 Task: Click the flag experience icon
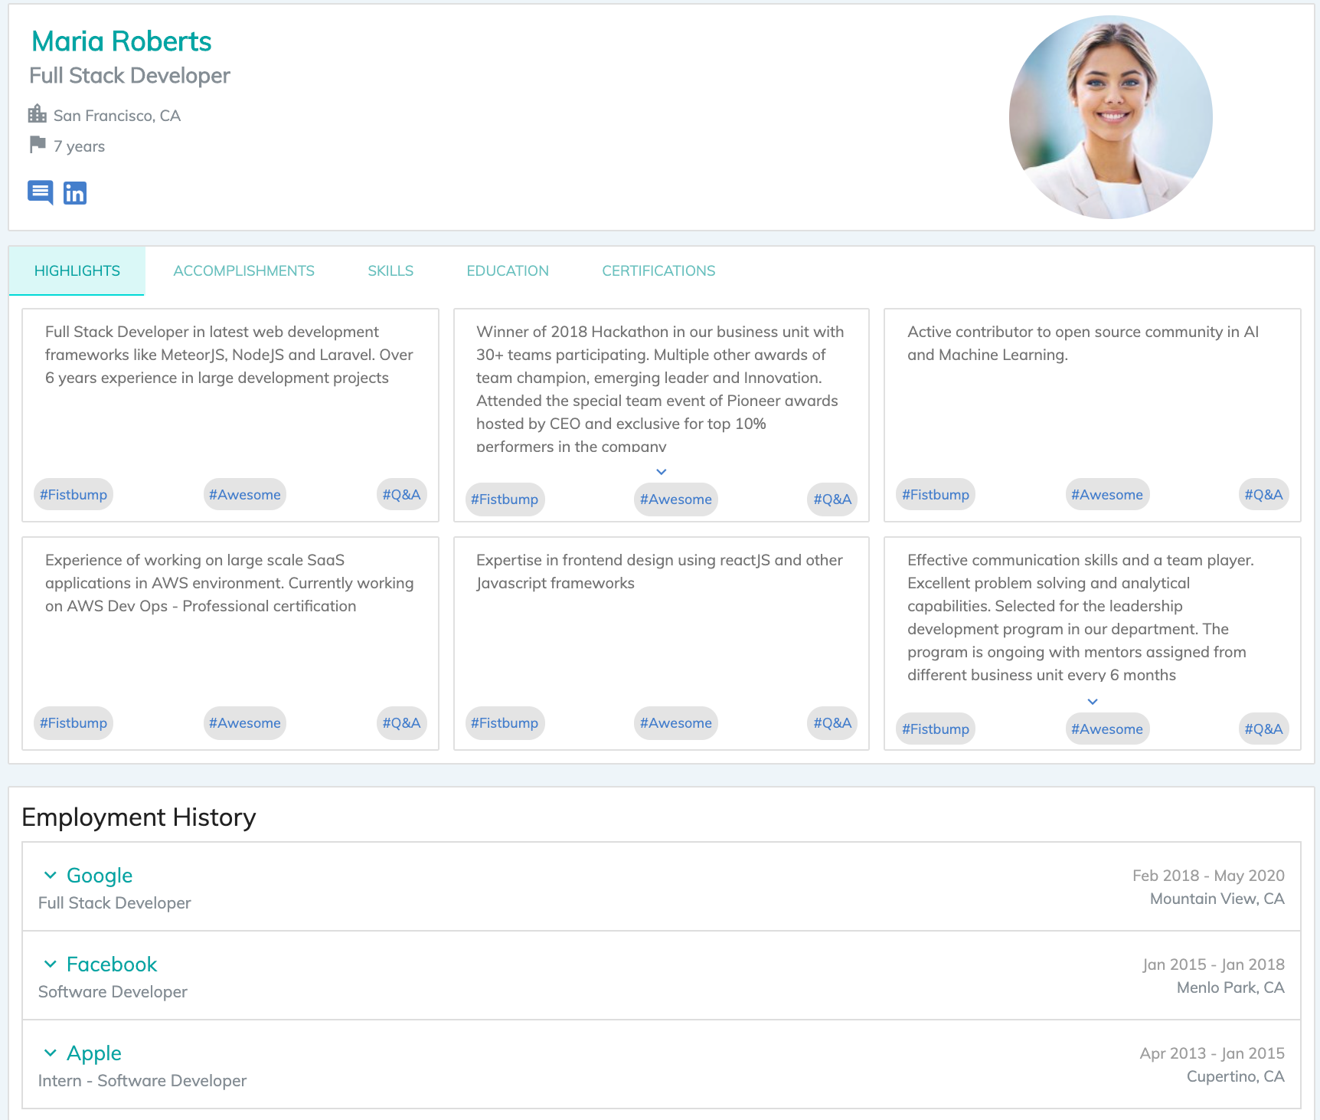click(38, 145)
